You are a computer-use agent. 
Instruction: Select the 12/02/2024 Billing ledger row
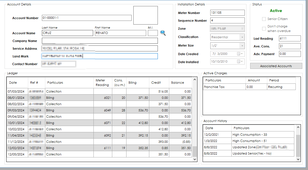(x=100, y=148)
